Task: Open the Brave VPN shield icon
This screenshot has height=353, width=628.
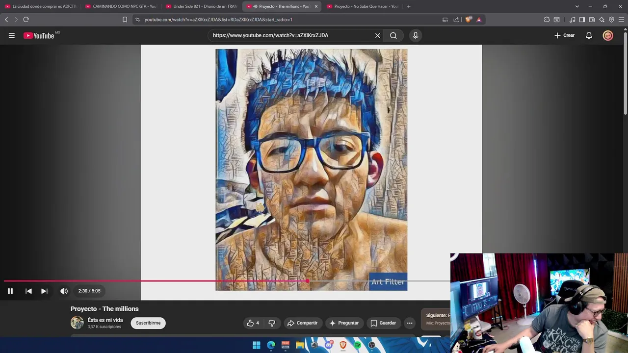Action: click(x=611, y=20)
